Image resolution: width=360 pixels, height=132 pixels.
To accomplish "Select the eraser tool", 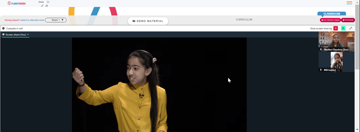I will pos(46,6).
